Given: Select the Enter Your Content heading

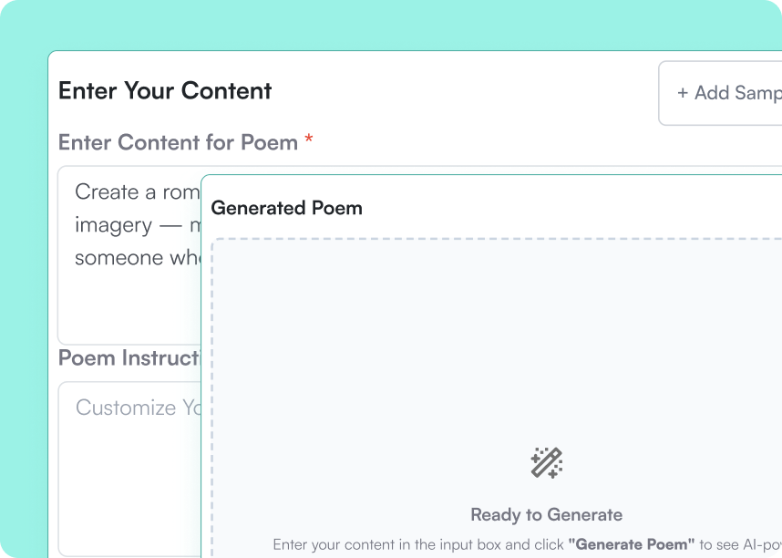Looking at the screenshot, I should (165, 91).
